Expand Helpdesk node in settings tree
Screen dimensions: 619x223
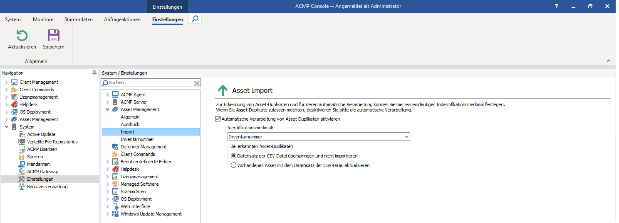point(107,169)
